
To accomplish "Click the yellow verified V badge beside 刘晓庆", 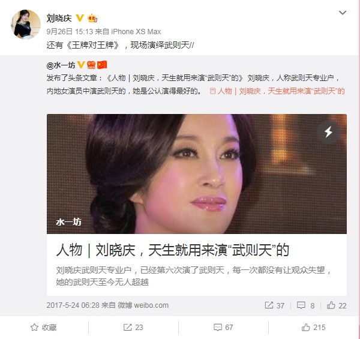I will pyautogui.click(x=80, y=18).
